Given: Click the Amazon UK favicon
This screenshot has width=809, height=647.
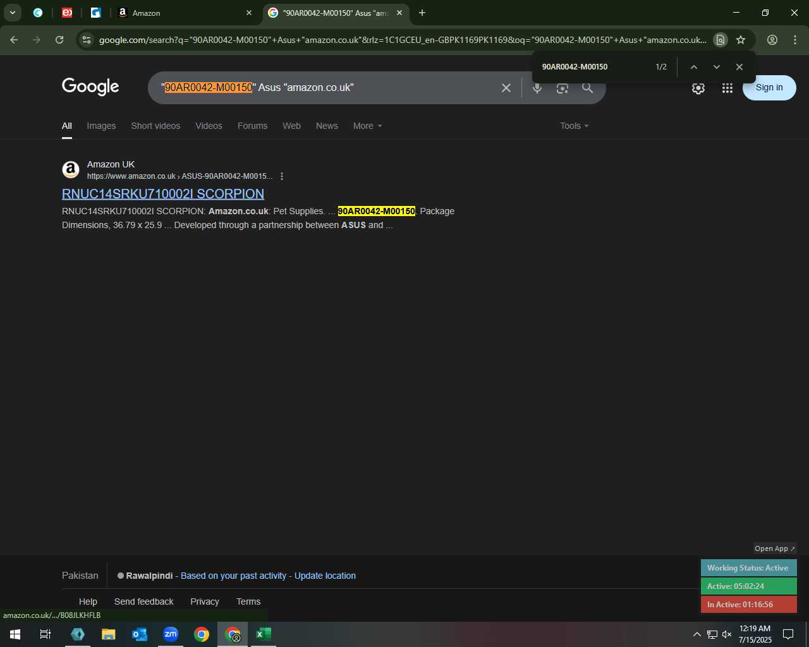Looking at the screenshot, I should coord(71,169).
